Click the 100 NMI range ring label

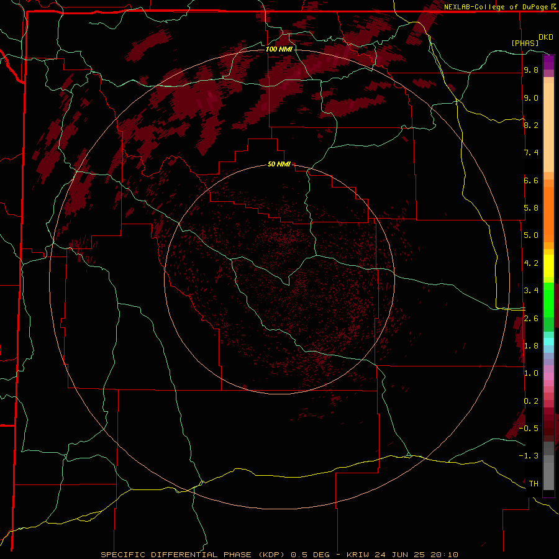(279, 49)
